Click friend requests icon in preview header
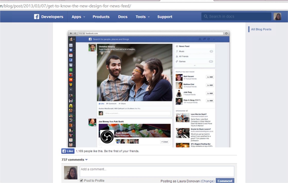 (200, 39)
